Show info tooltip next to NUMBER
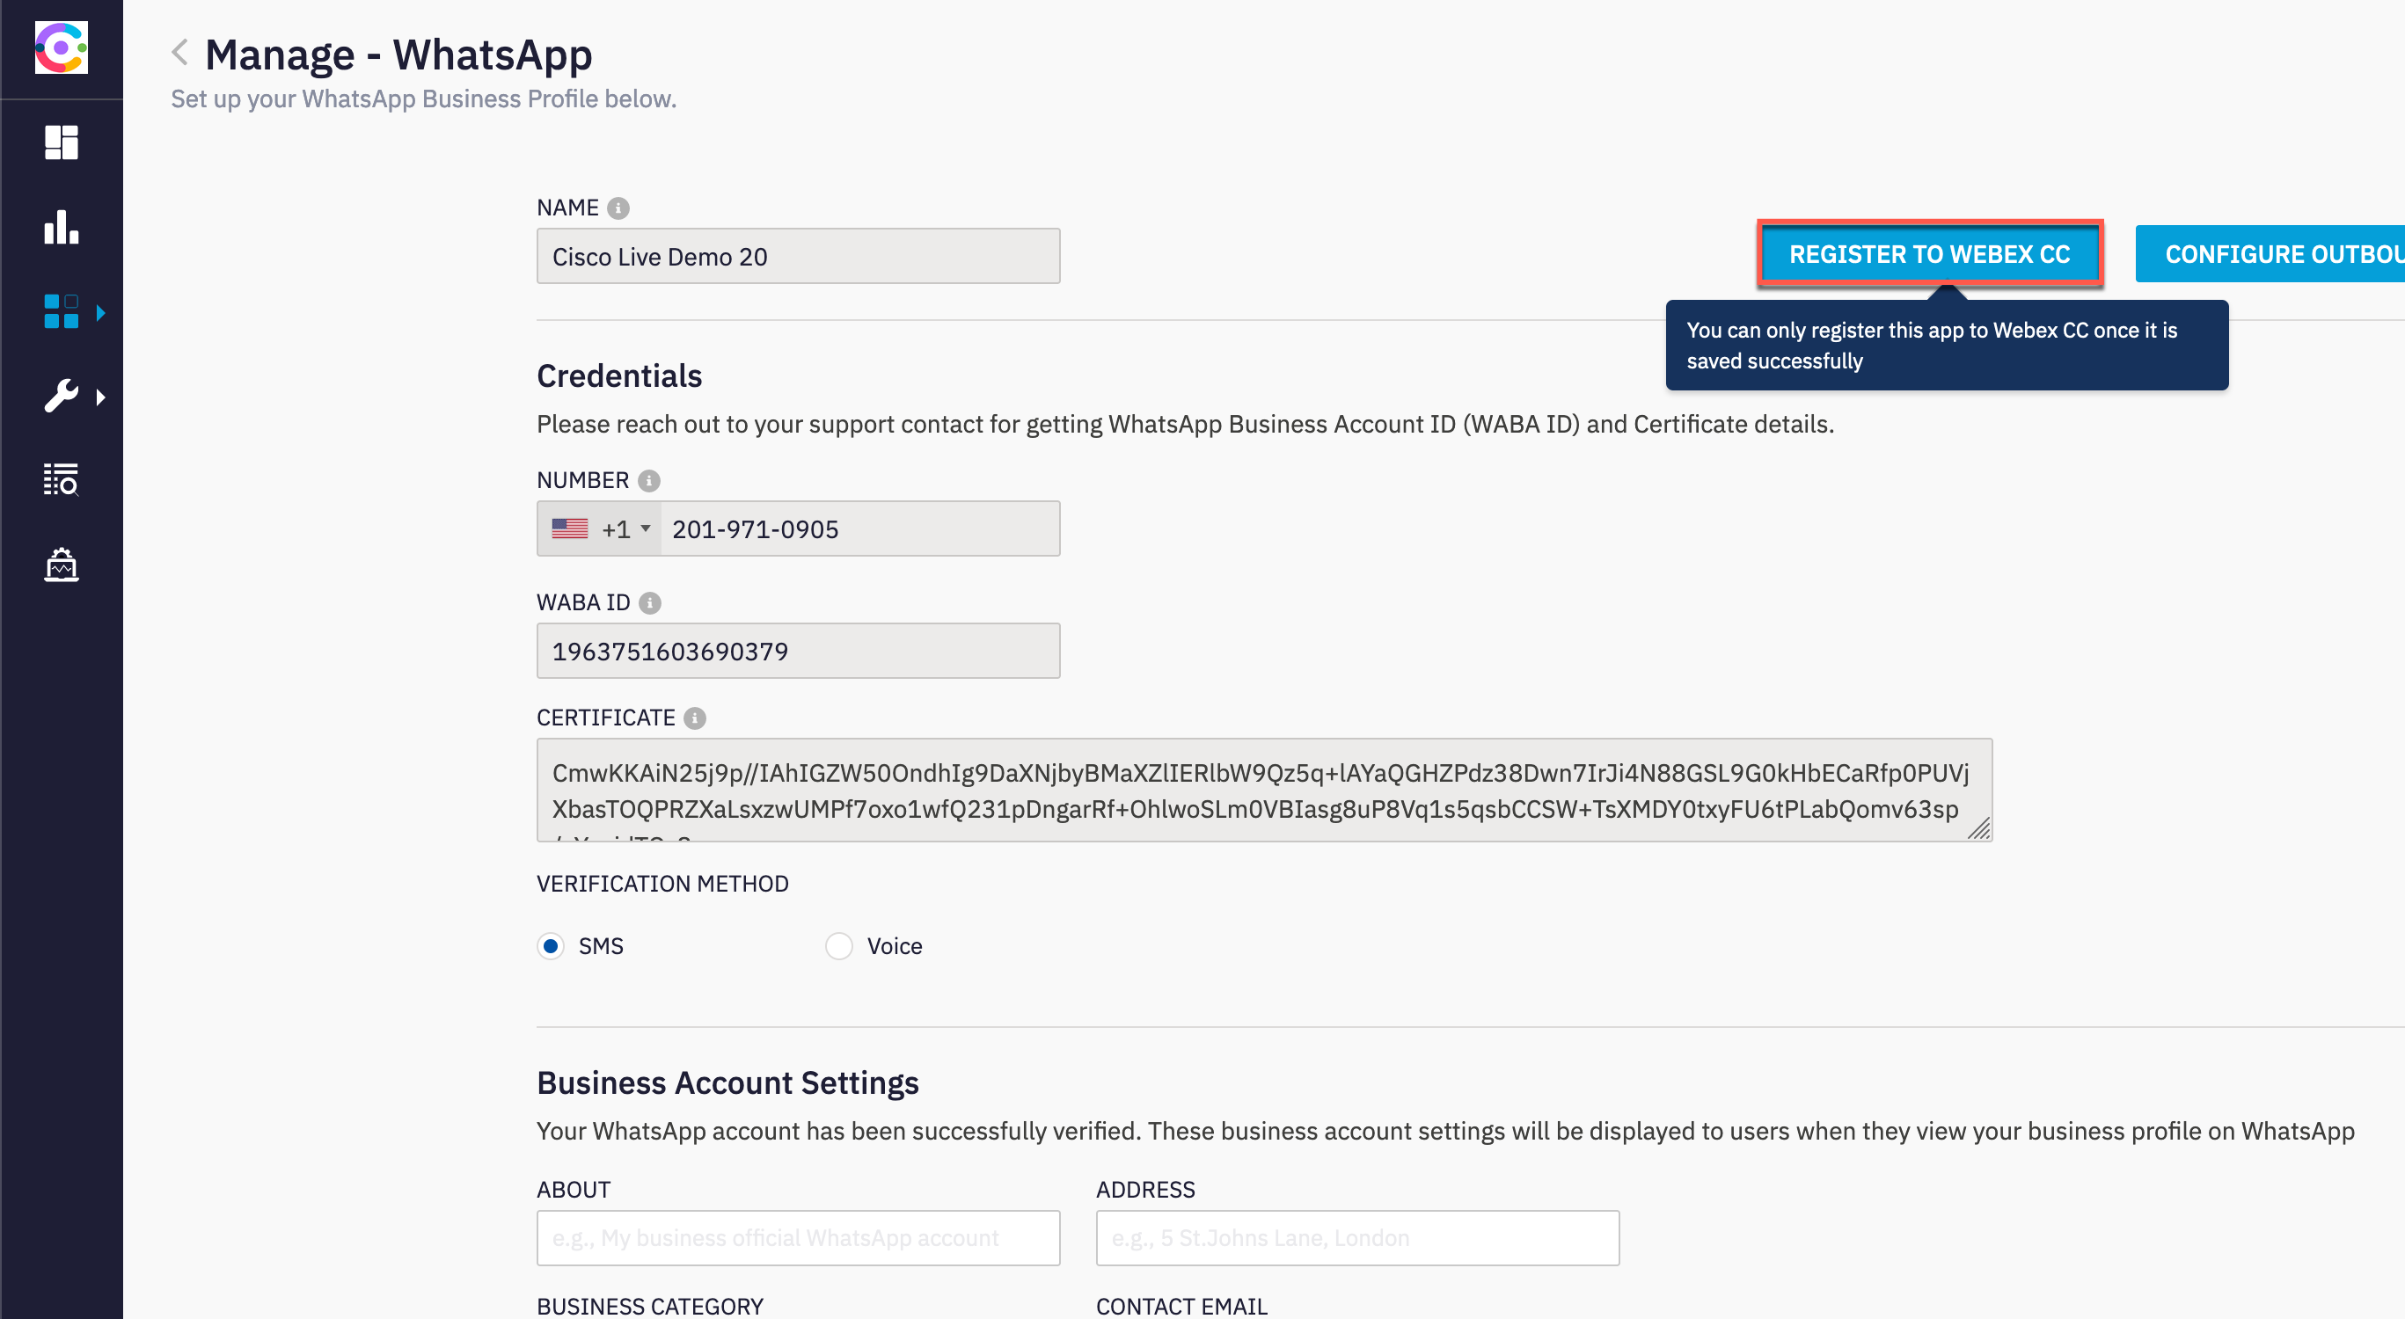The height and width of the screenshot is (1319, 2405). point(649,481)
